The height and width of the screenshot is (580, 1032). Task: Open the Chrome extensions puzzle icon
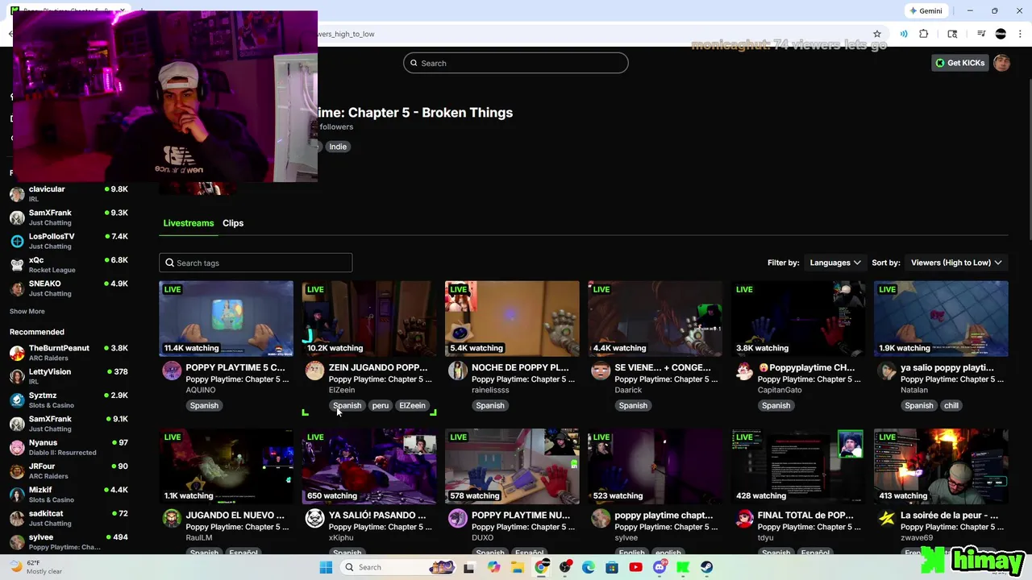coord(924,34)
